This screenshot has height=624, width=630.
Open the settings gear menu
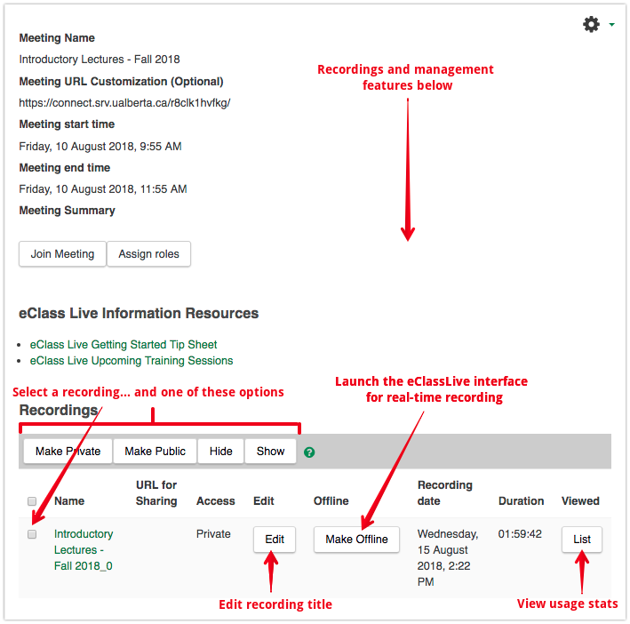pos(591,25)
